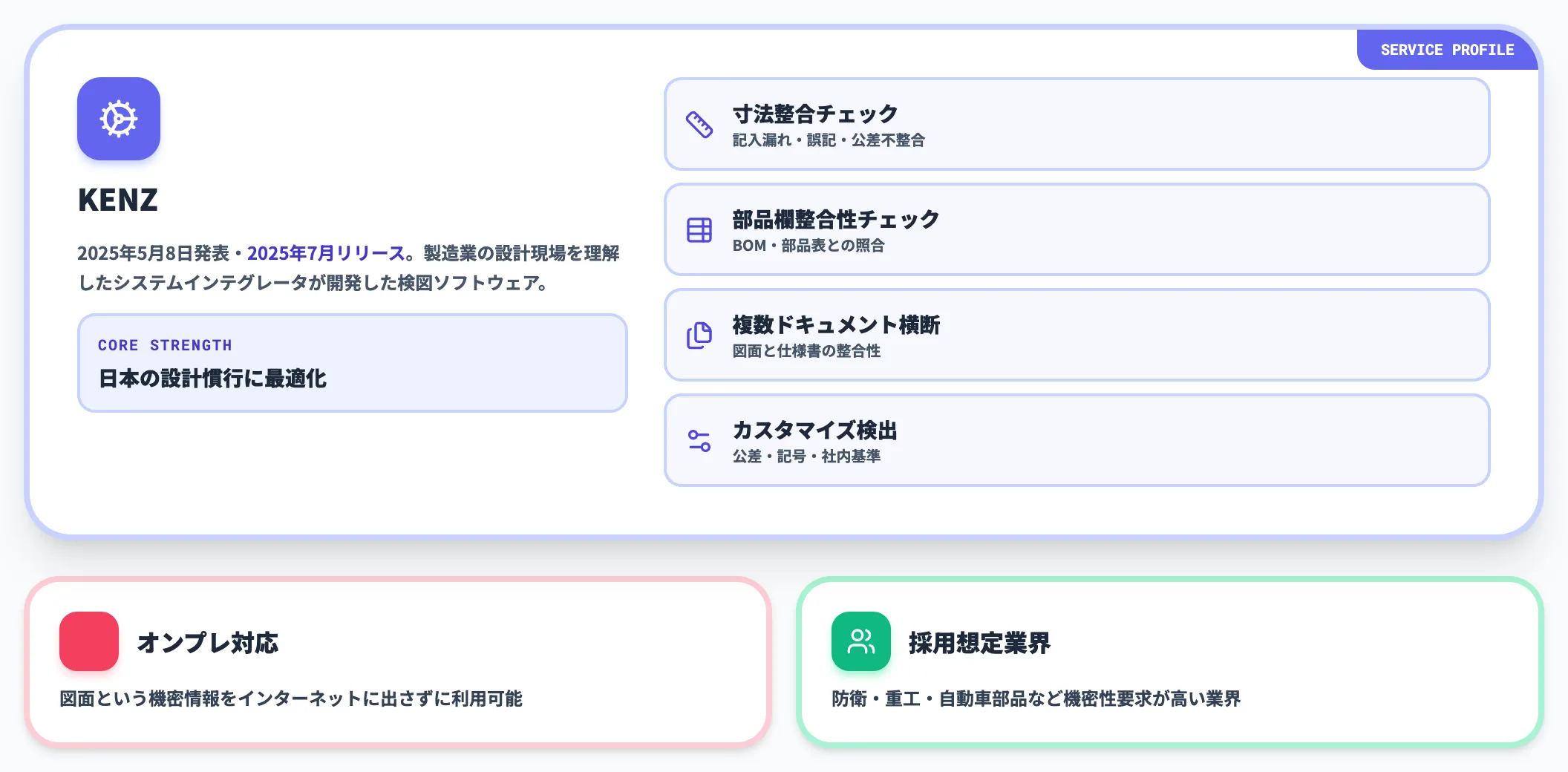This screenshot has height=772, width=1568.
Task: Click the subtitle BOM・部品表との照合
Action: point(808,246)
